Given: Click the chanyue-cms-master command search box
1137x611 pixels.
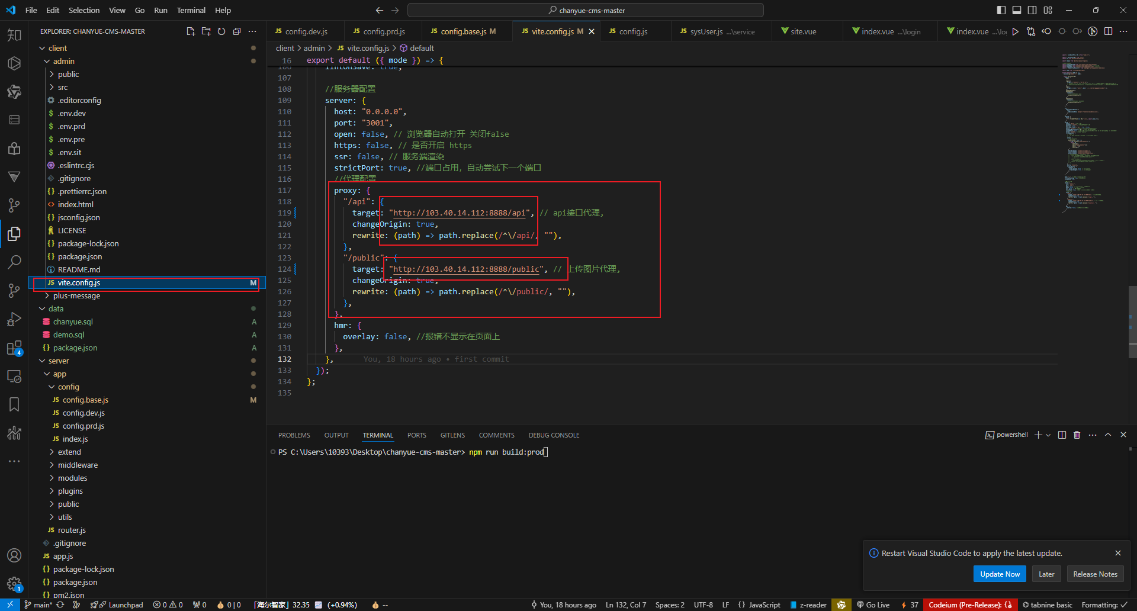Looking at the screenshot, I should (x=586, y=10).
